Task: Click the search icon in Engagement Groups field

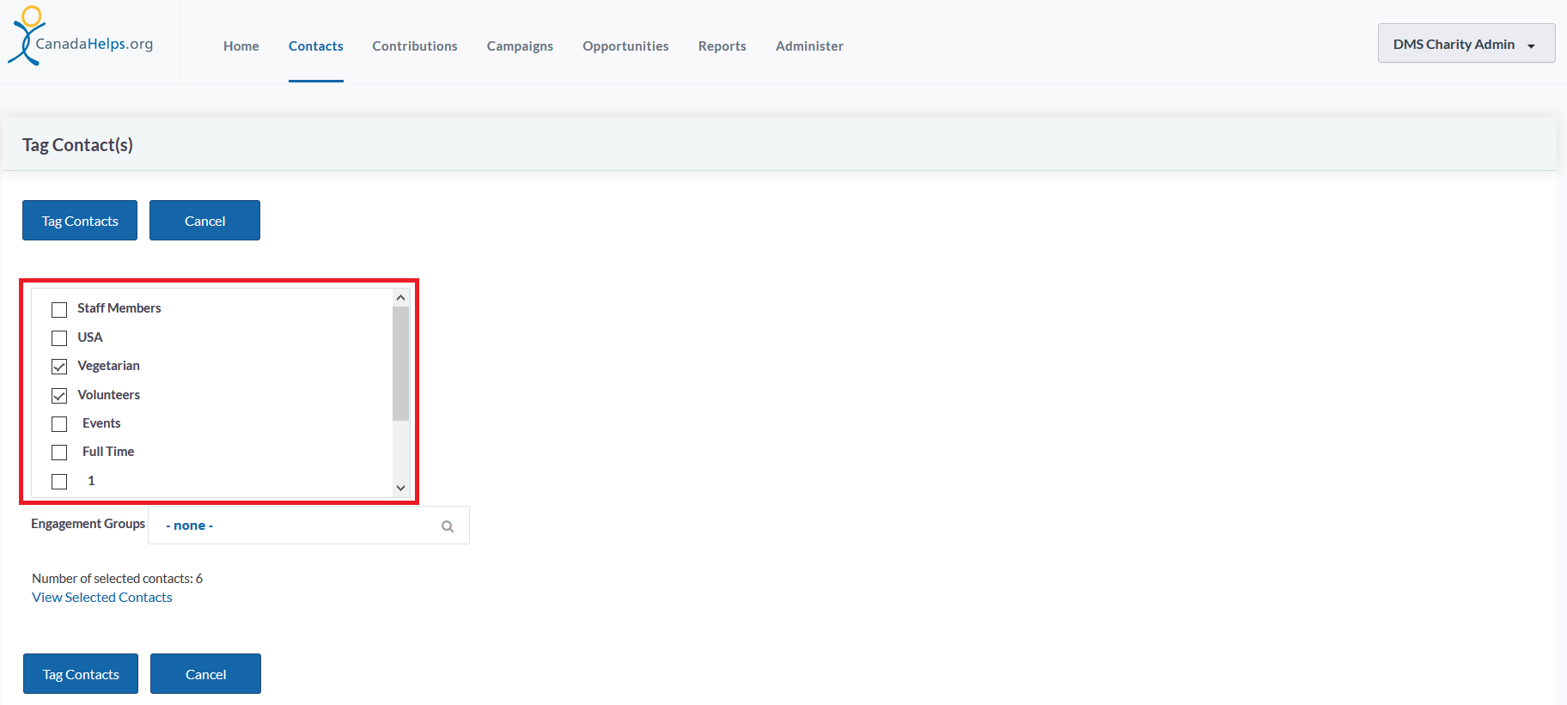Action: (448, 526)
